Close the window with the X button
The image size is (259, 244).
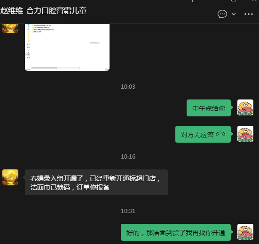coord(254,1)
